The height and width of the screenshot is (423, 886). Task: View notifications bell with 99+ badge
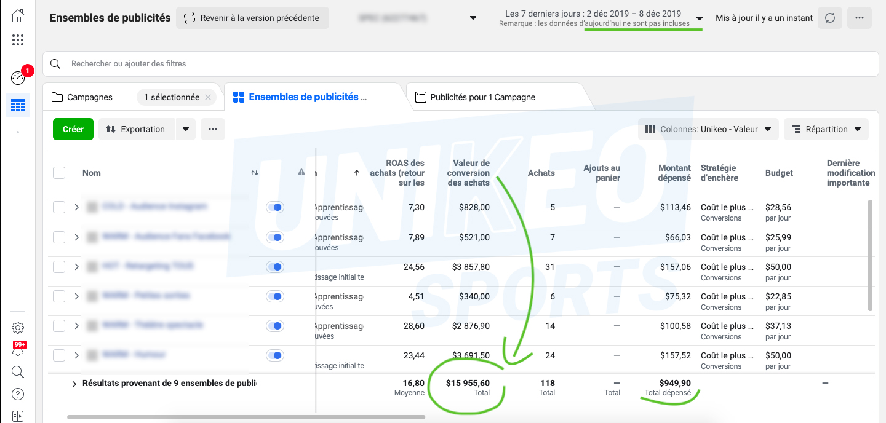tap(18, 349)
